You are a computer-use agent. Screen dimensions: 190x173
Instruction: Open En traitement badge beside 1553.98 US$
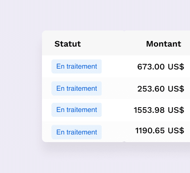[x=77, y=110]
